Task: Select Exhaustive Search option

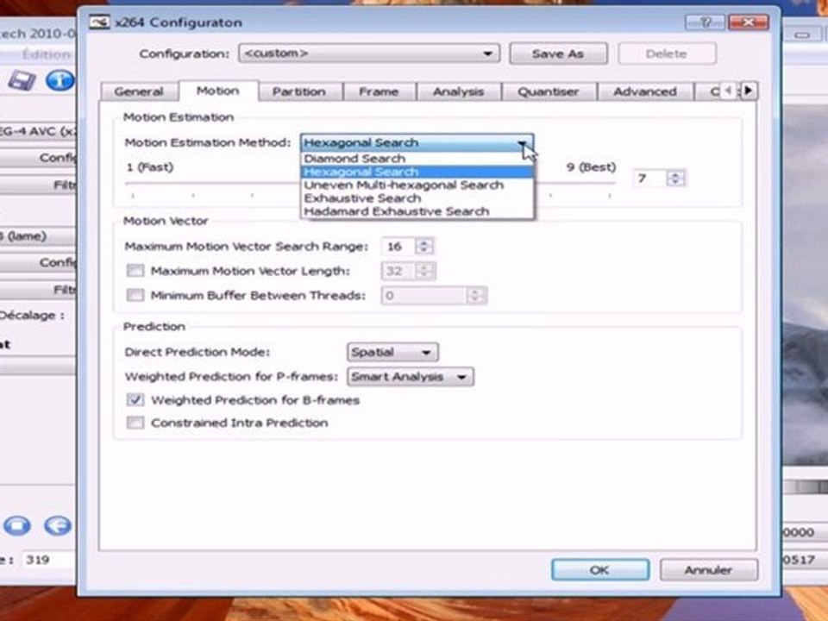Action: 417,198
